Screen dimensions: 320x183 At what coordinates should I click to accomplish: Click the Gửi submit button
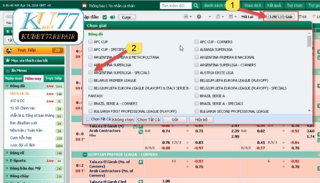[175, 119]
